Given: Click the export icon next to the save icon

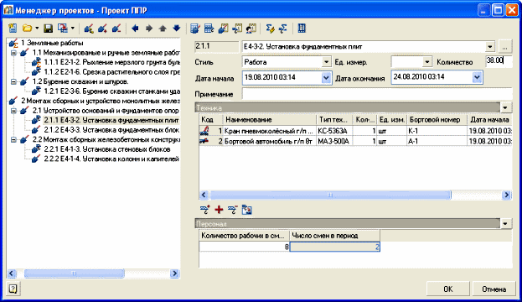Looking at the screenshot, I should [63, 29].
